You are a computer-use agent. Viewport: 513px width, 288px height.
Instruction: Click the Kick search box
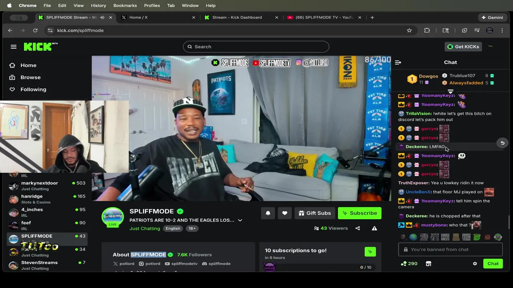(x=256, y=47)
